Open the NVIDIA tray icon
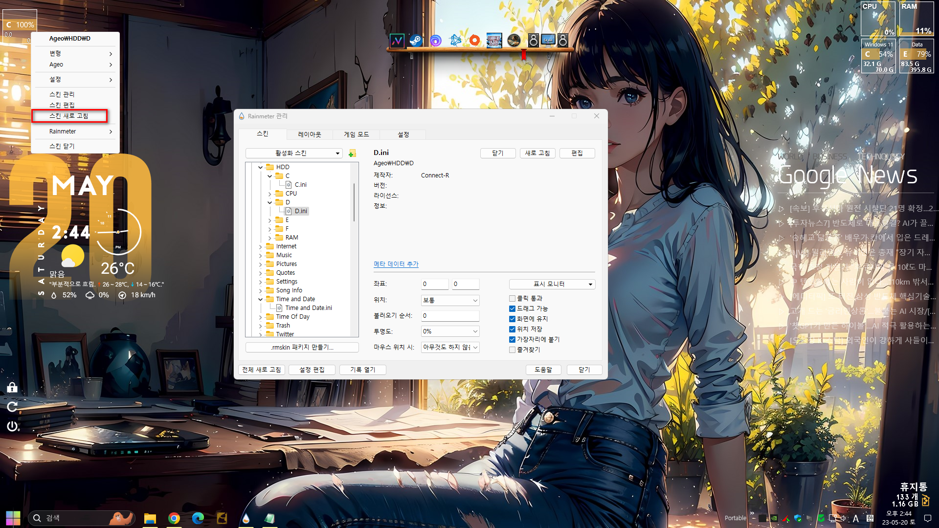Viewport: 939px width, 528px height. click(x=774, y=518)
